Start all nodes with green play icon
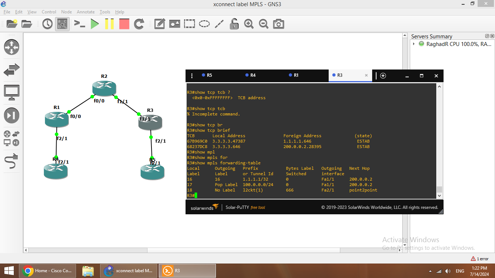The height and width of the screenshot is (278, 495). click(95, 24)
